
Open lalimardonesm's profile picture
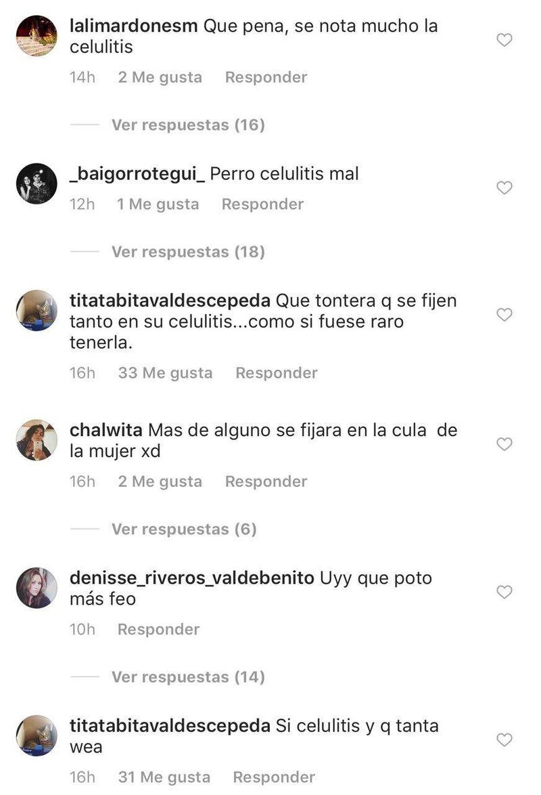[37, 35]
